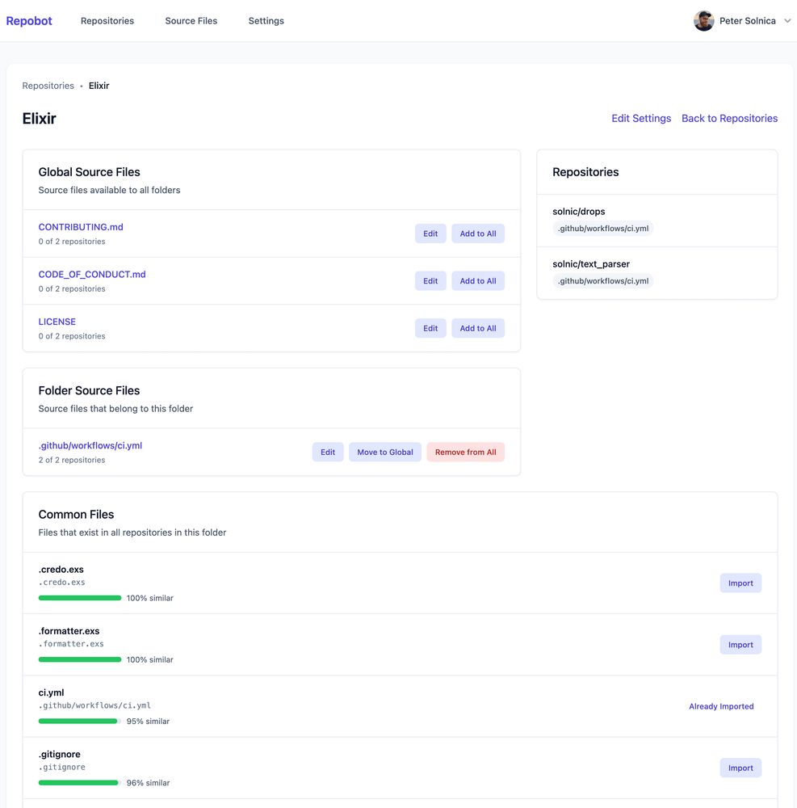The image size is (797, 808).
Task: Open the Source Files nav item
Action: tap(191, 21)
